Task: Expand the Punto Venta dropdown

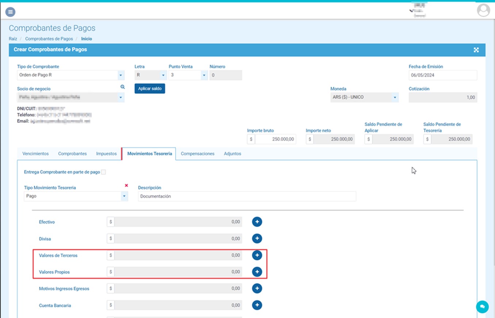Action: 204,75
